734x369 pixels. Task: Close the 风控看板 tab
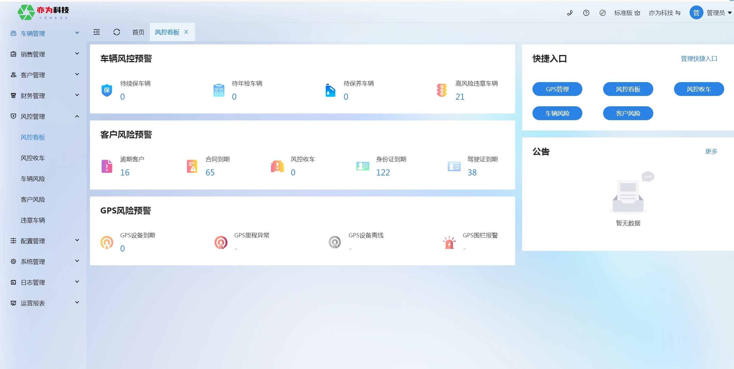point(186,32)
